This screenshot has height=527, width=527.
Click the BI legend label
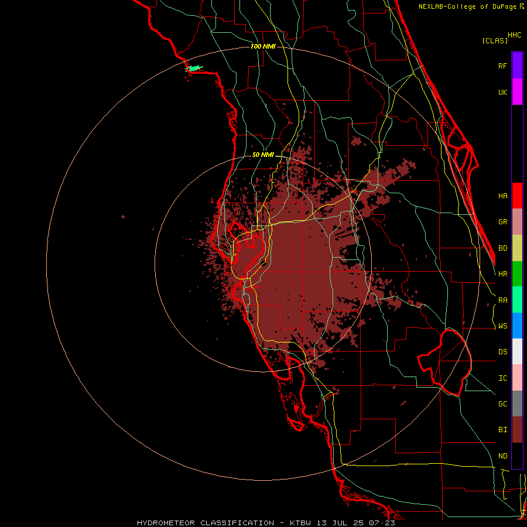pos(502,430)
